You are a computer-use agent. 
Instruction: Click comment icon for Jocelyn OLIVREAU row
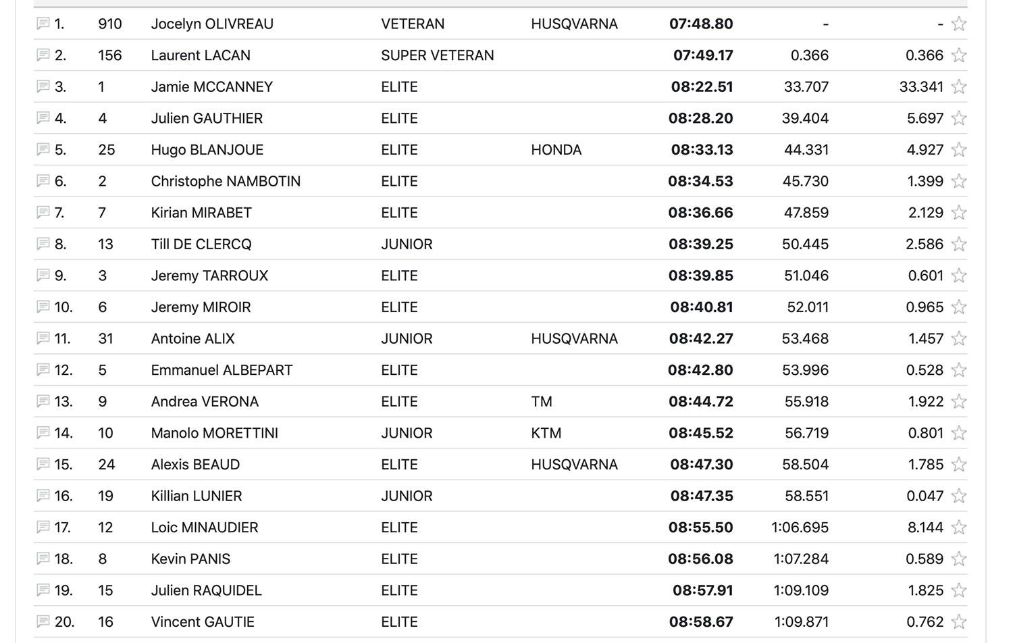coord(43,24)
